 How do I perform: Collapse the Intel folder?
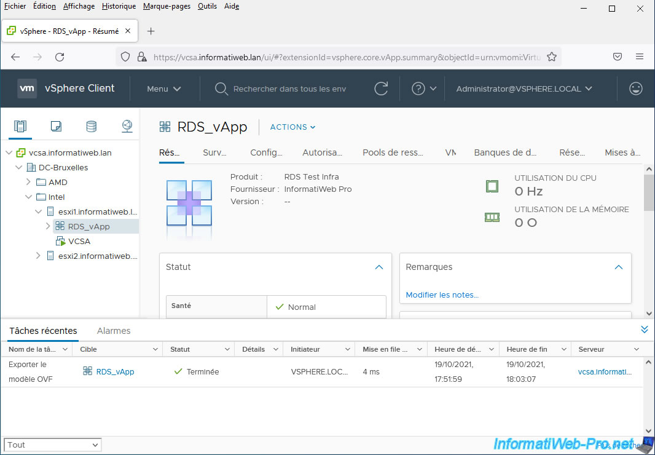tap(28, 197)
